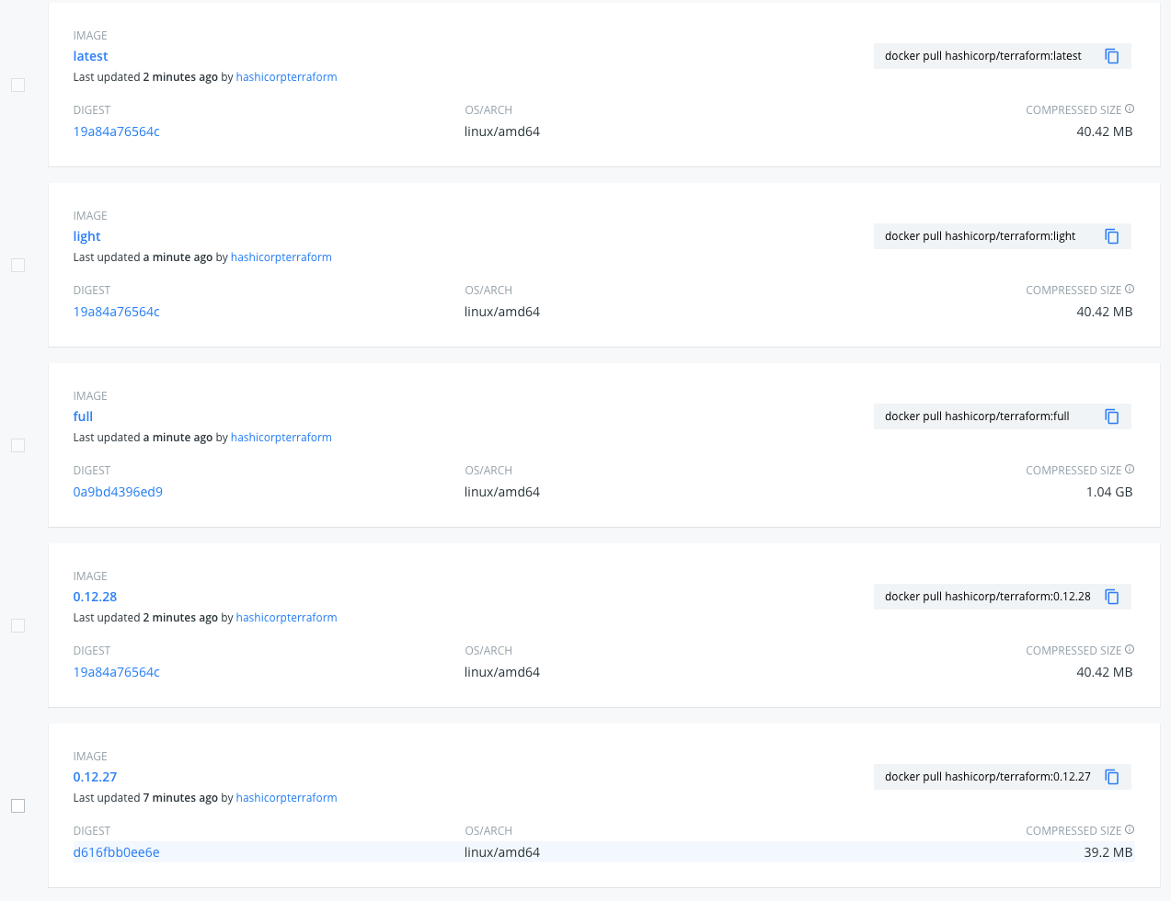Check the box for the light image
The image size is (1171, 901).
point(17,266)
